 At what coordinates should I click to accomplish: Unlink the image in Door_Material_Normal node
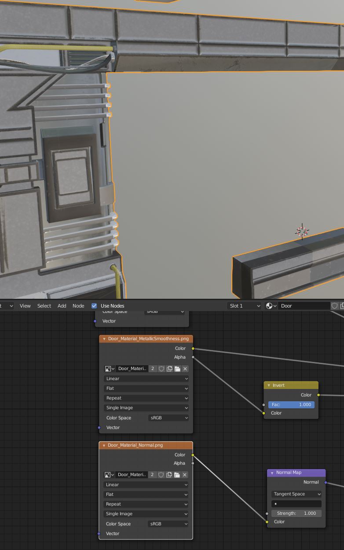tap(185, 475)
